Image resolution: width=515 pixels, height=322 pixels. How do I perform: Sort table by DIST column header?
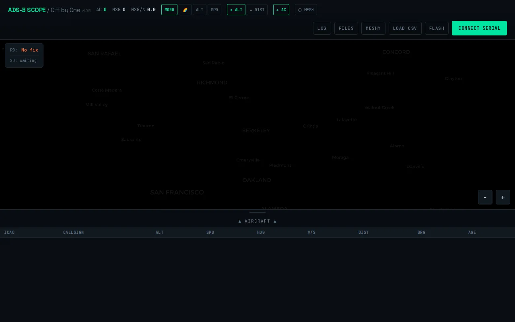[x=363, y=232]
